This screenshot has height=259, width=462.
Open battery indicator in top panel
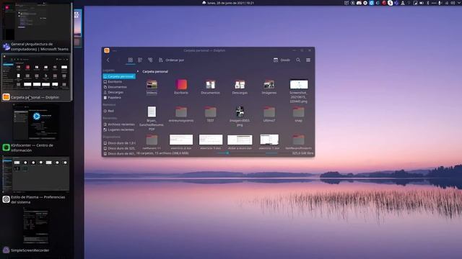click(422, 3)
